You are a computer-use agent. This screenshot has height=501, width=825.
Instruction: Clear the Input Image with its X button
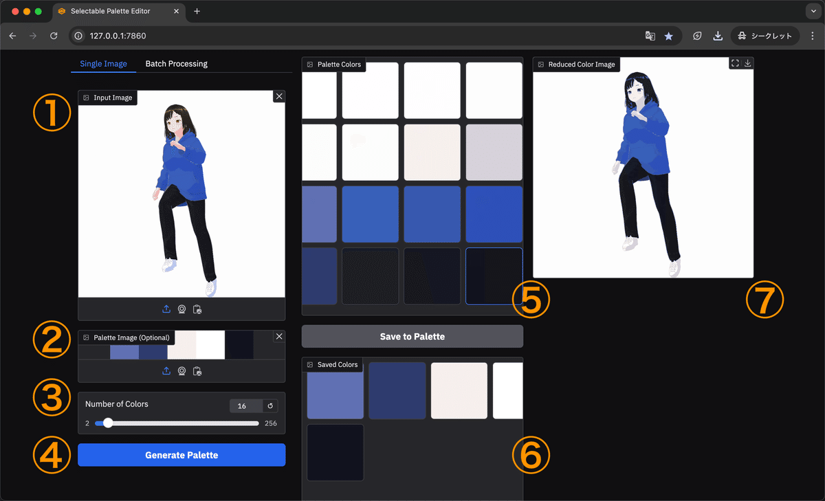(278, 96)
